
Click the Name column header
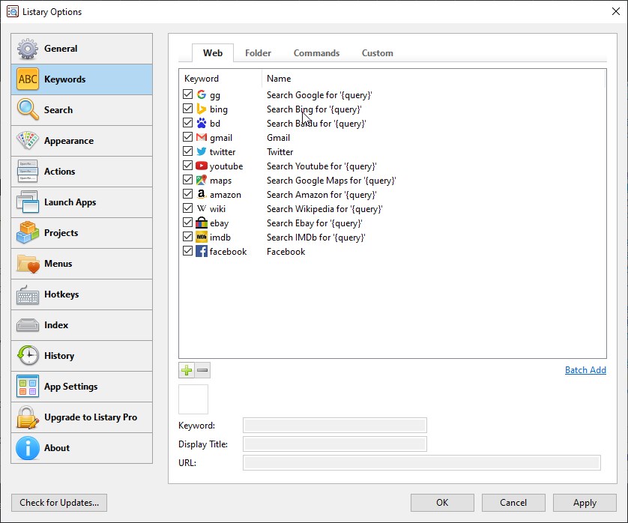434,79
